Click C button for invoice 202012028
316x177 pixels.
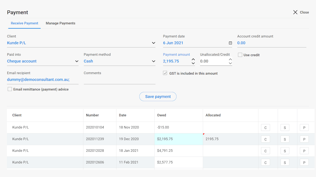(x=265, y=151)
